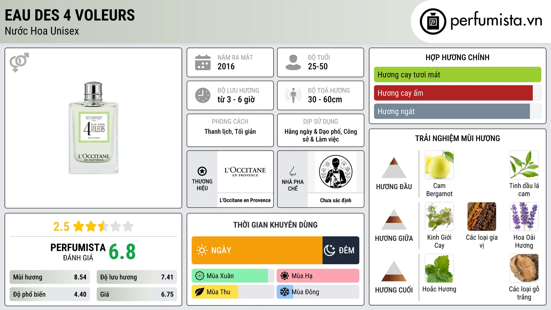Click the sun icon for Mùa Hạ
The image size is (551, 310).
[x=285, y=276]
